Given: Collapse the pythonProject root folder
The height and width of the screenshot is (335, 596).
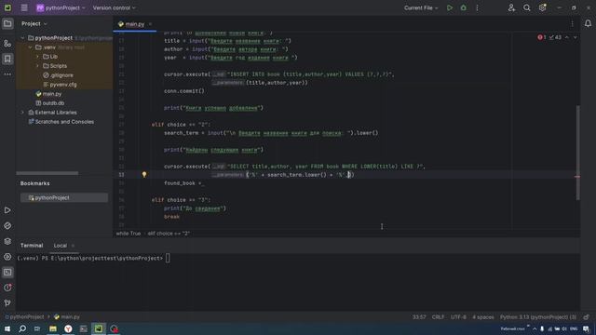Looking at the screenshot, I should (22, 38).
